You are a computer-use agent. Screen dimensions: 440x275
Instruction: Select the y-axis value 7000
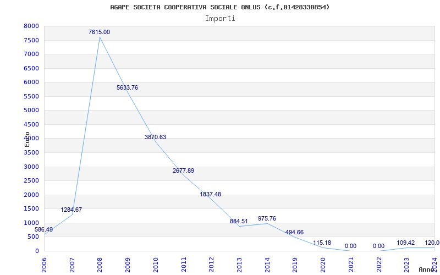coord(31,54)
